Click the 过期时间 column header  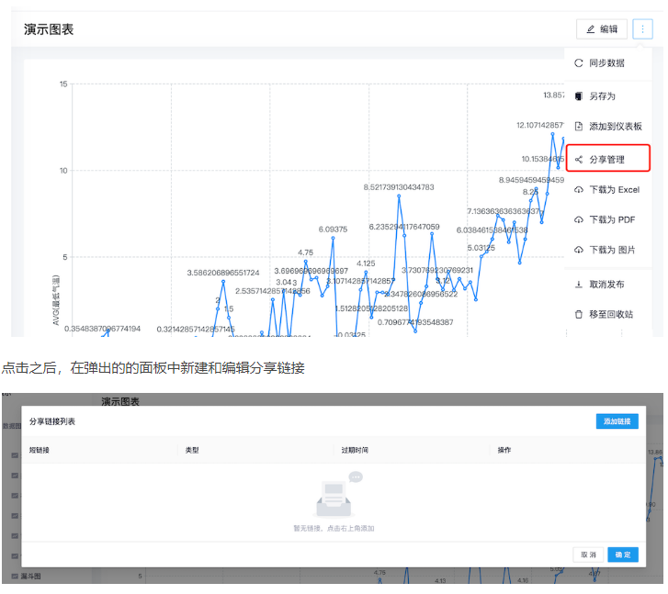355,451
